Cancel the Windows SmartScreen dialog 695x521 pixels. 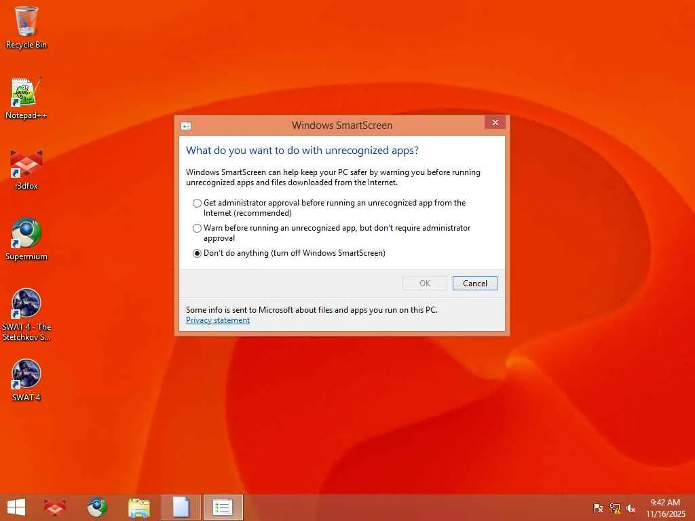pyautogui.click(x=474, y=283)
